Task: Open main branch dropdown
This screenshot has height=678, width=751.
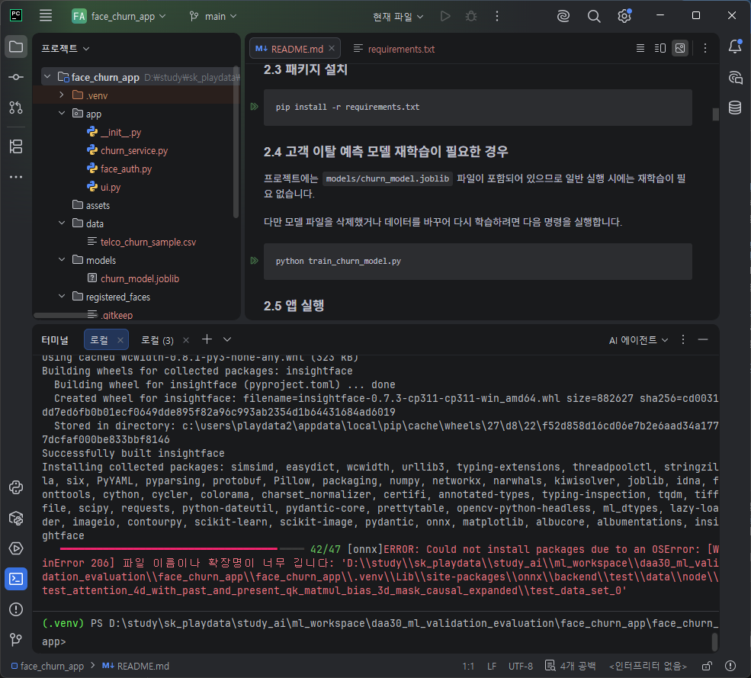Action: (213, 16)
